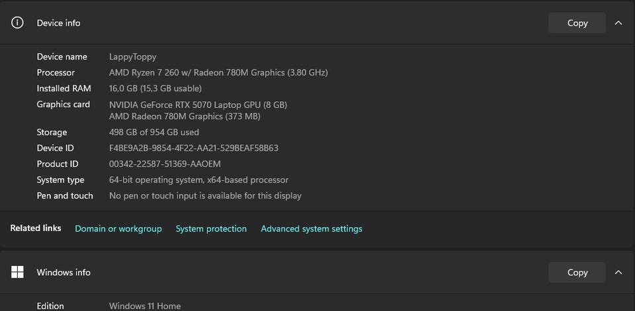Click the Device ID value text
This screenshot has height=311, width=635.
point(194,148)
